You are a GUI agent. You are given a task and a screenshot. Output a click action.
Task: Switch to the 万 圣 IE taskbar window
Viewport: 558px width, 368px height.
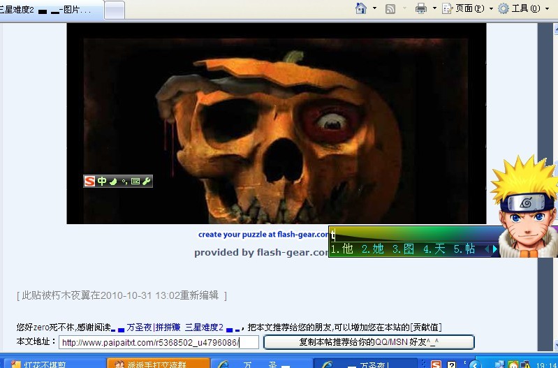(x=262, y=363)
